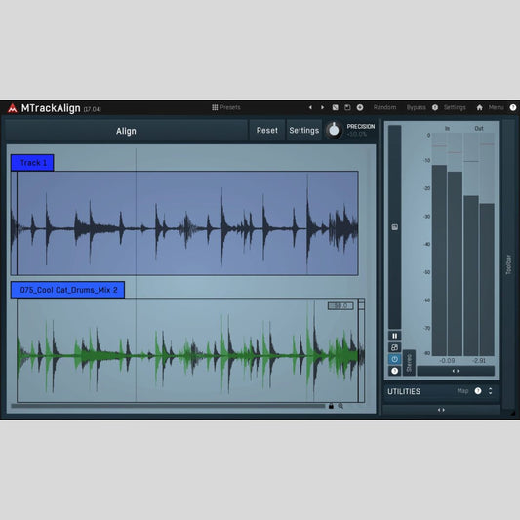
Task: Click the A/B compare preset icon
Action: [336, 107]
